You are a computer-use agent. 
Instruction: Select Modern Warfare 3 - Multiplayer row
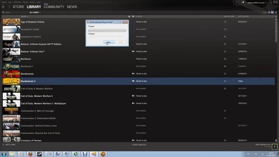click(x=138, y=103)
